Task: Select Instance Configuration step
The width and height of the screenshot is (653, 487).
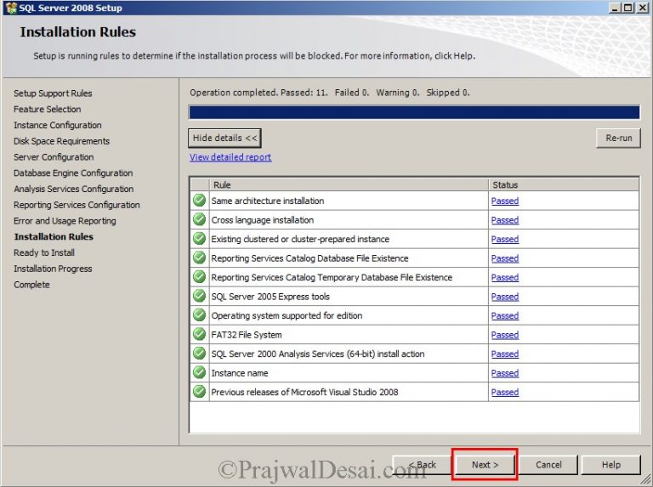Action: 58,125
